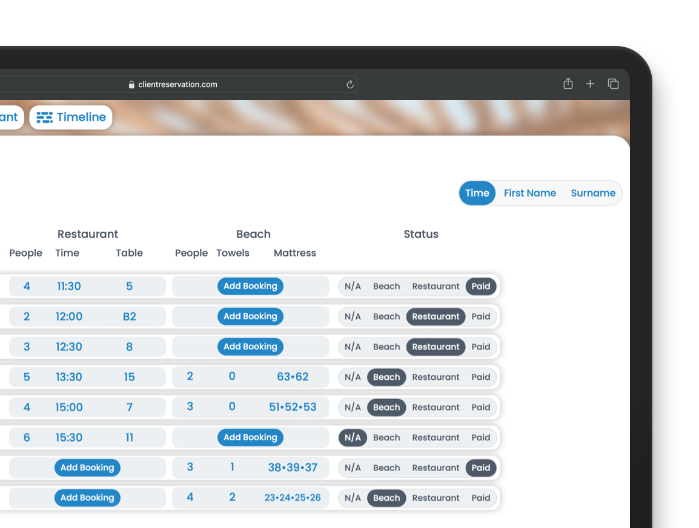This screenshot has width=699, height=528.
Task: Add beach booking for 11:30 reservation
Action: coord(250,286)
